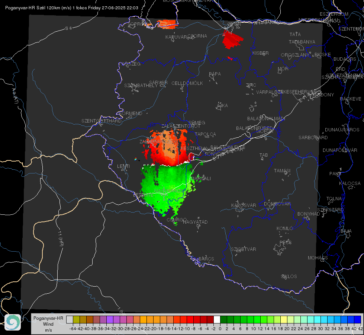This screenshot has width=364, height=335.
Task: Click the NAGYATÁD city label
Action: (195, 222)
